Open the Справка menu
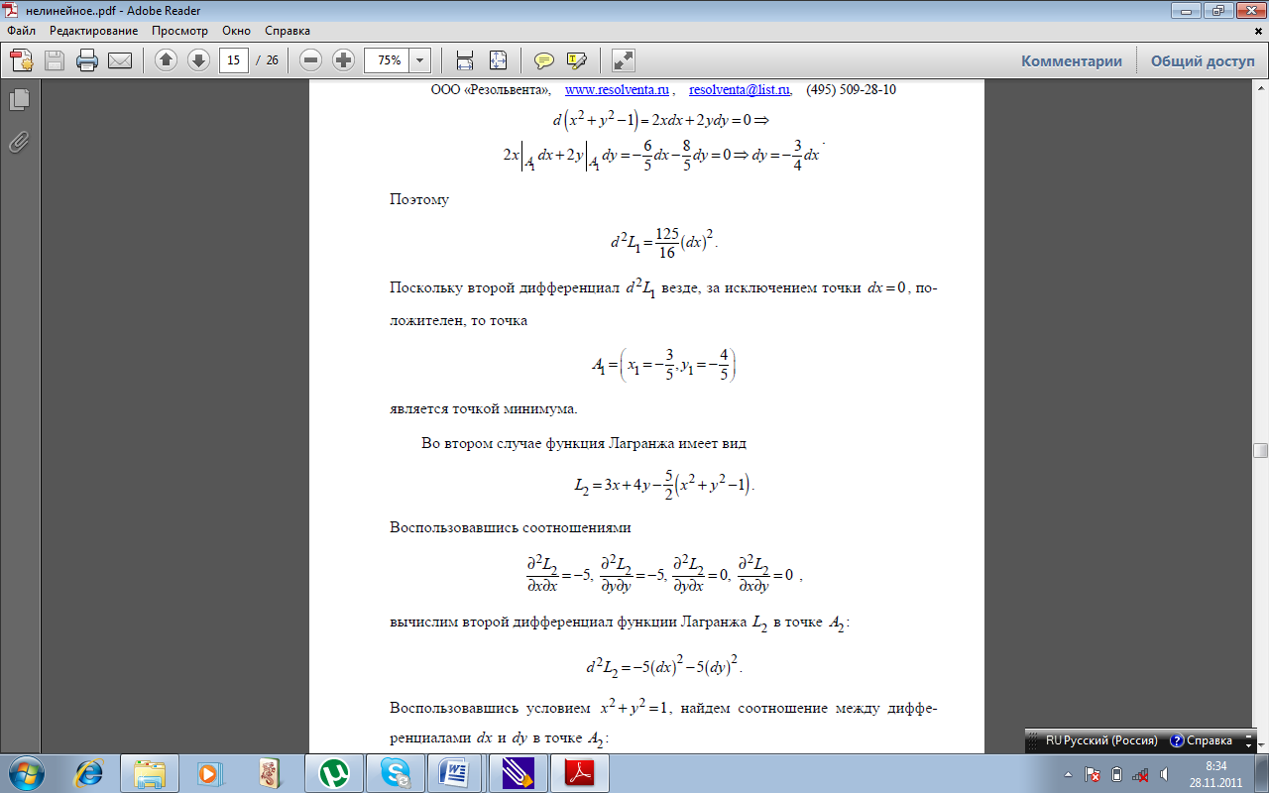The height and width of the screenshot is (793, 1269). click(x=288, y=31)
